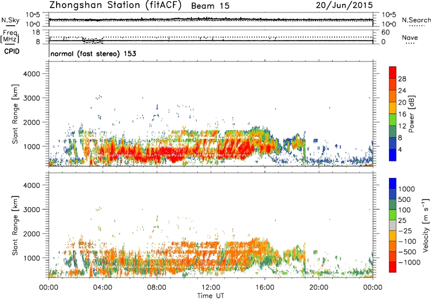Click the 'N.Search' legend label
The height and width of the screenshot is (299, 431).
[416, 20]
